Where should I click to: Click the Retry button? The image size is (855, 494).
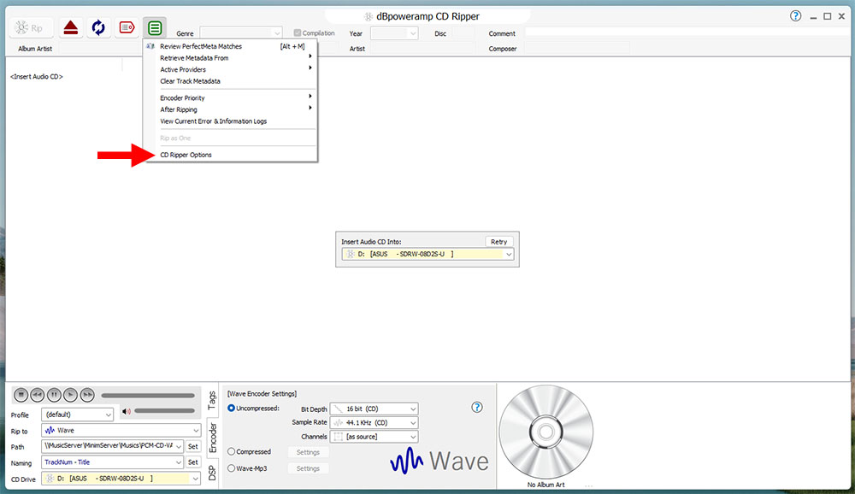point(498,242)
